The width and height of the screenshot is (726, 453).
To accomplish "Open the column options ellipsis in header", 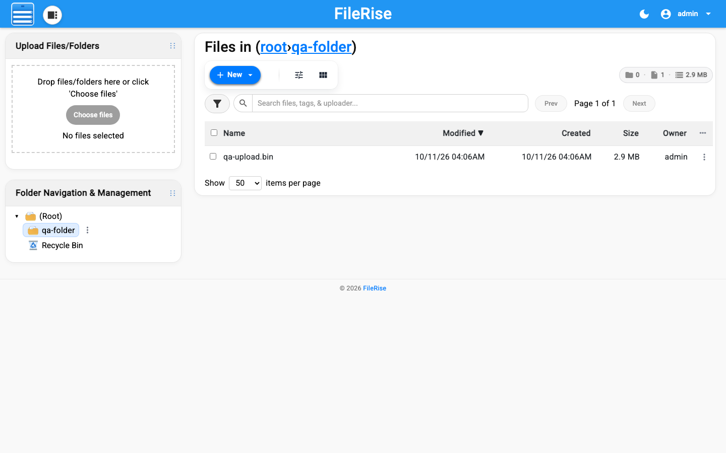I will pyautogui.click(x=703, y=133).
